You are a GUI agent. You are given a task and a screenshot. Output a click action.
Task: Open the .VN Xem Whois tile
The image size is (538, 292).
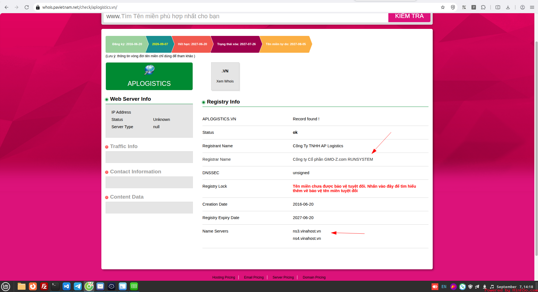225,76
